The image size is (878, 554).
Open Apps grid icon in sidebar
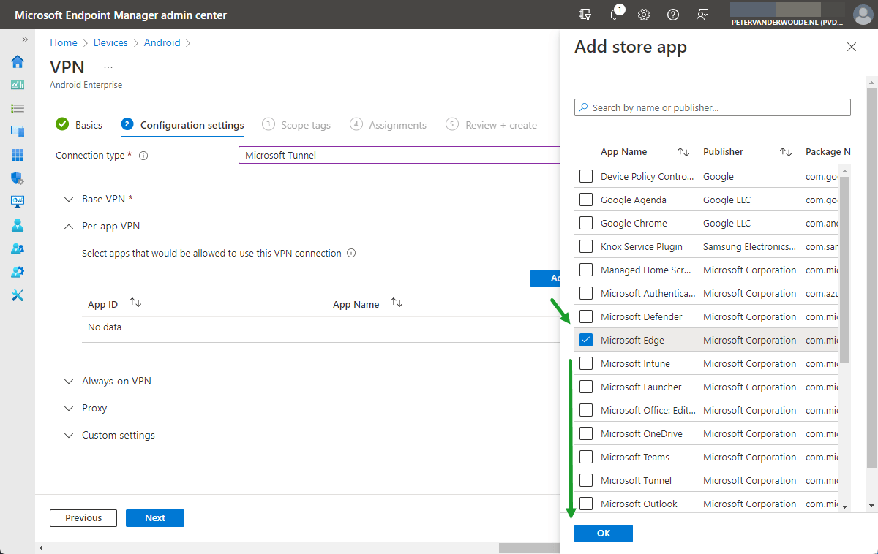(x=18, y=155)
